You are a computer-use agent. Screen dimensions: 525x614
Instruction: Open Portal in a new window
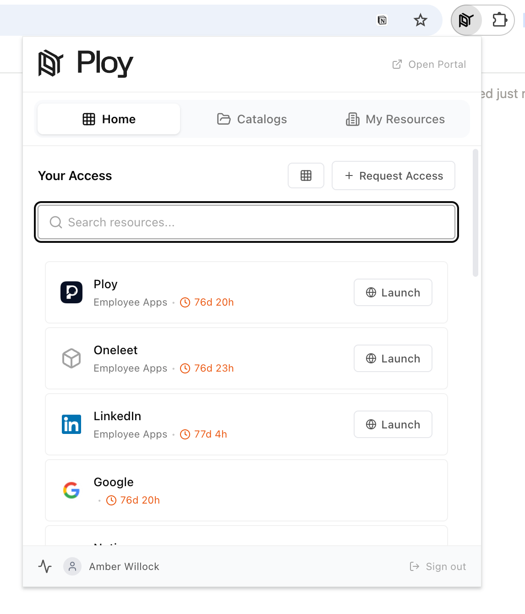[x=429, y=65]
